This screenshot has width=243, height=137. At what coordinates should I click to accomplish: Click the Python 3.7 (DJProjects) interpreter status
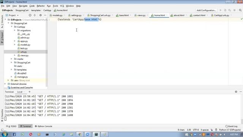coord(230,130)
